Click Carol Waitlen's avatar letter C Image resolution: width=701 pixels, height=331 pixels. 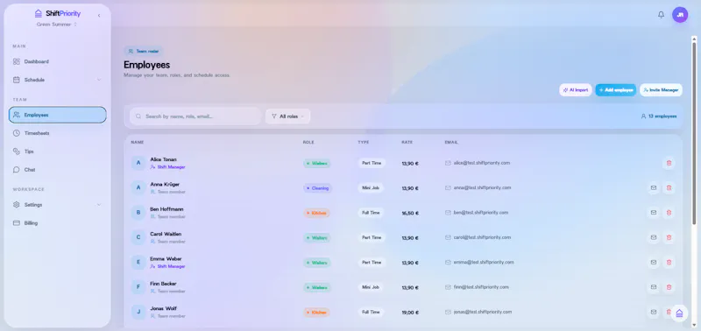click(138, 237)
